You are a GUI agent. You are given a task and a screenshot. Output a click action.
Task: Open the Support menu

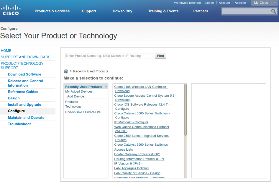pos(89,11)
